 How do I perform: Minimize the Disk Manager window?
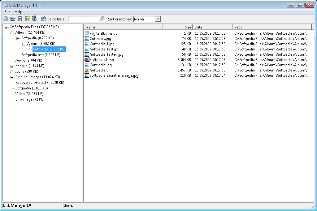[291, 6]
